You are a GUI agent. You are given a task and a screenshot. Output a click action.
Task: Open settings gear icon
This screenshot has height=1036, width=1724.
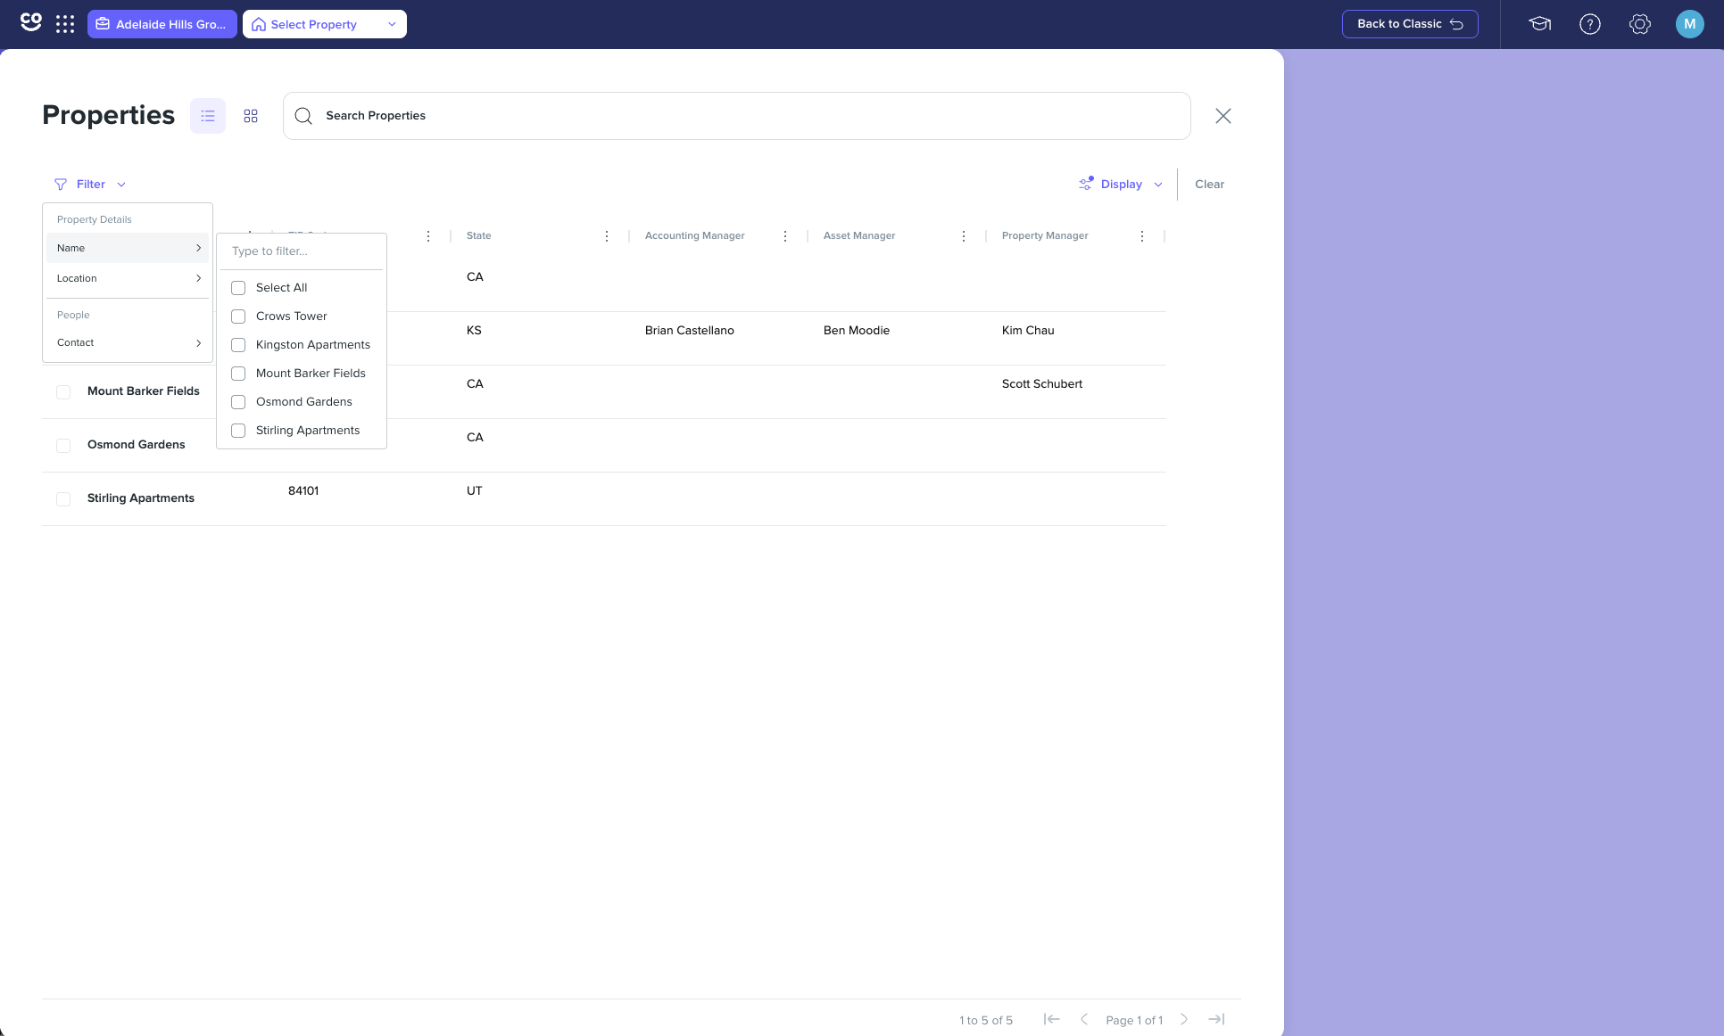pyautogui.click(x=1640, y=24)
